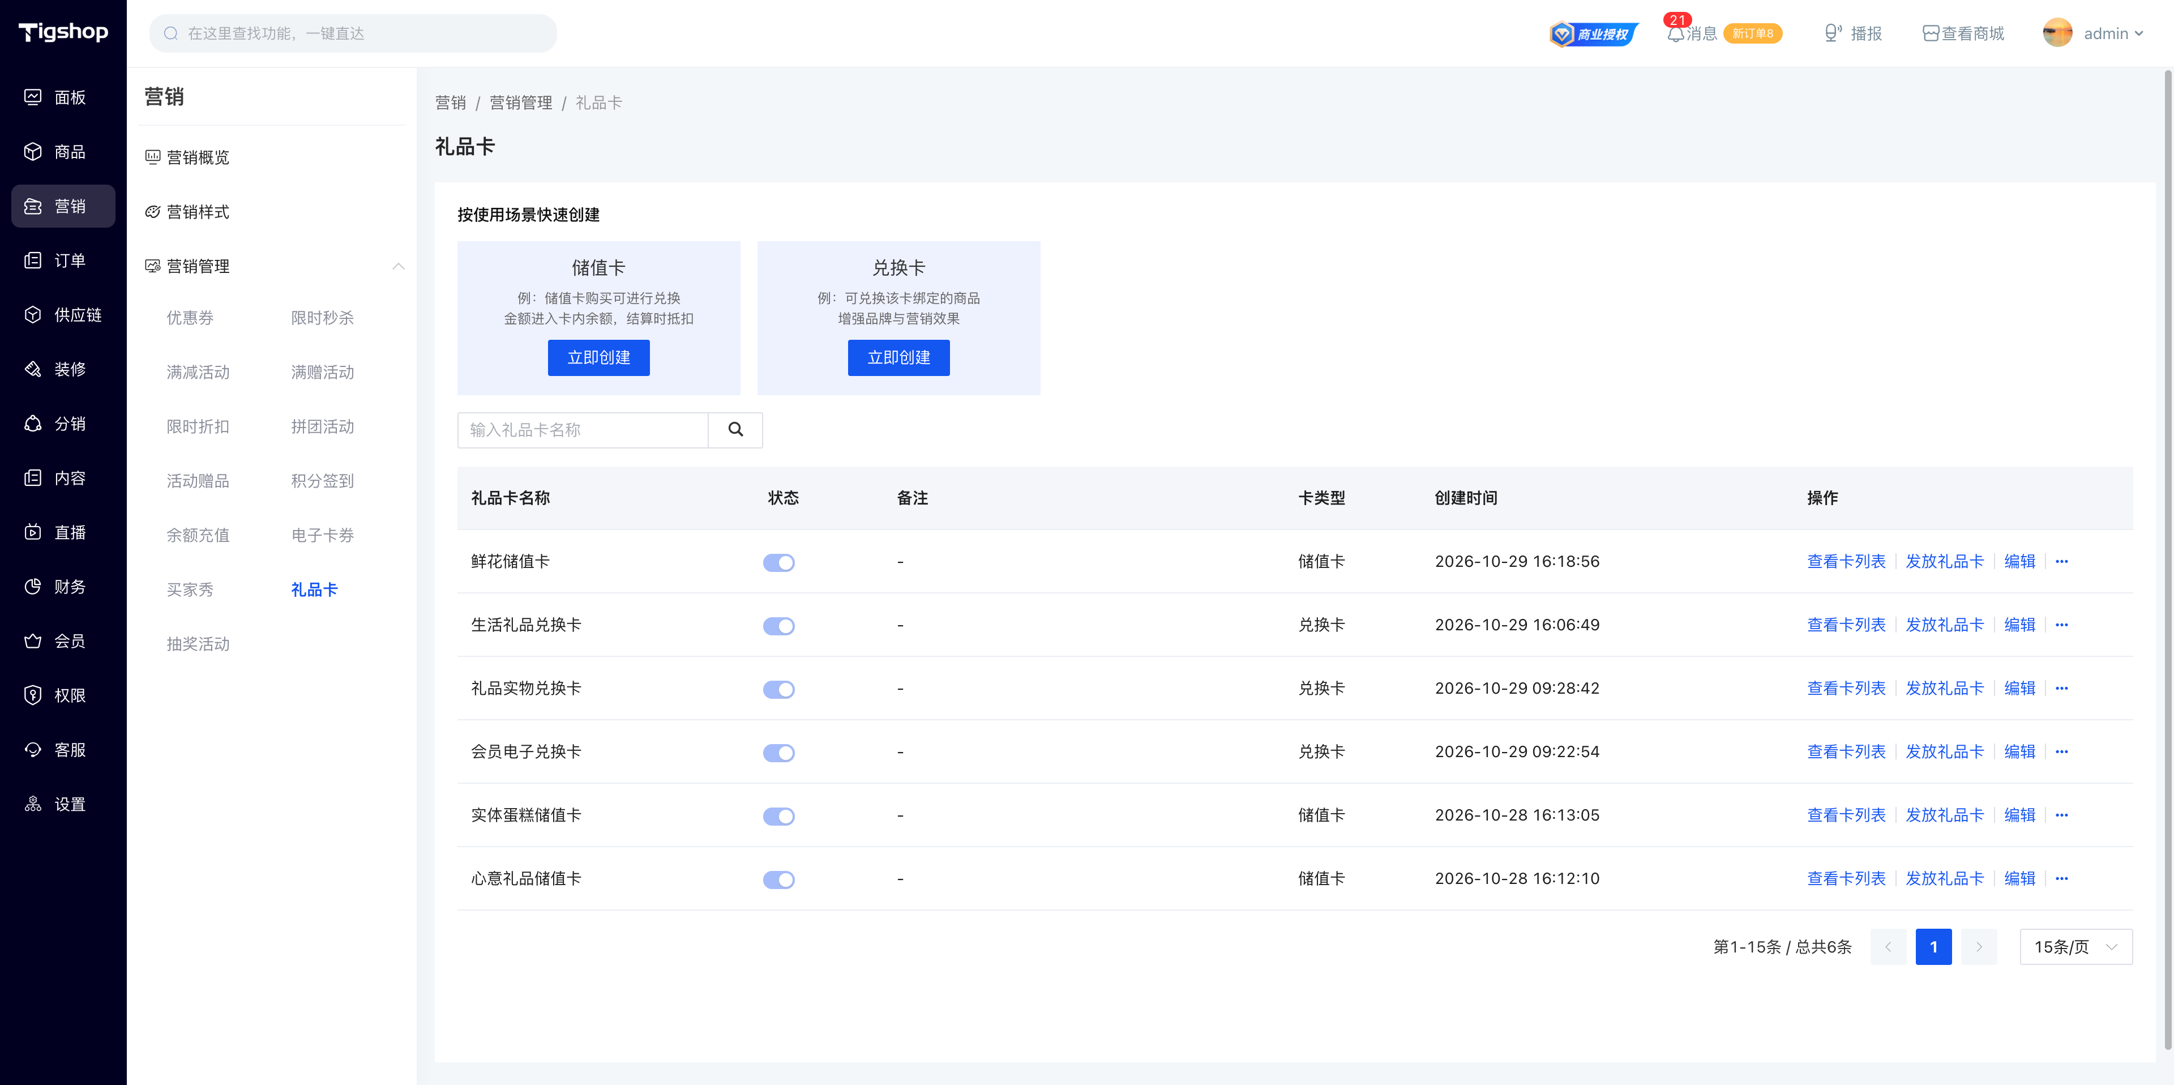Open the 供应链 supply chain sidebar icon

(33, 315)
